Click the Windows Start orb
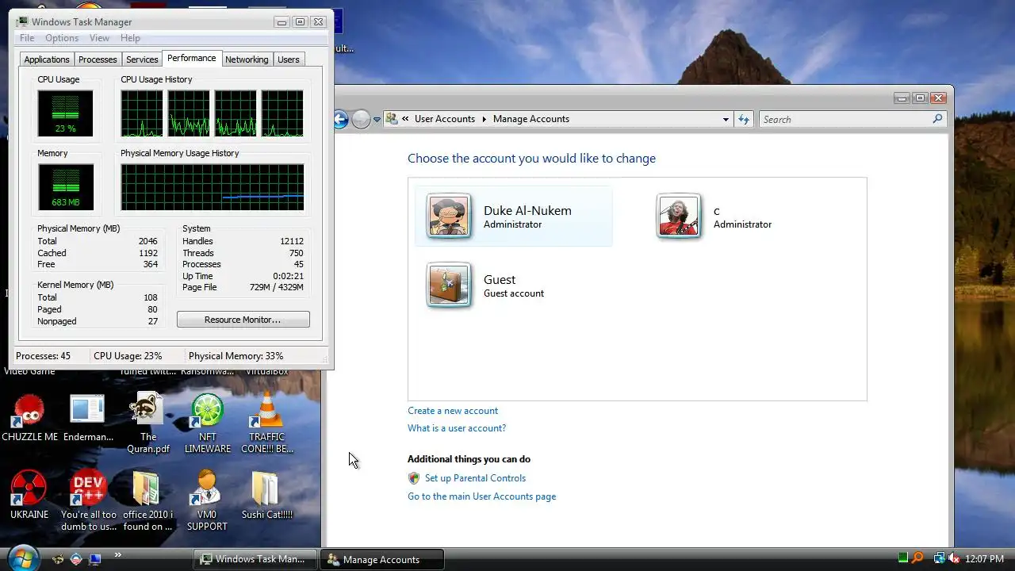The width and height of the screenshot is (1015, 571). [22, 558]
